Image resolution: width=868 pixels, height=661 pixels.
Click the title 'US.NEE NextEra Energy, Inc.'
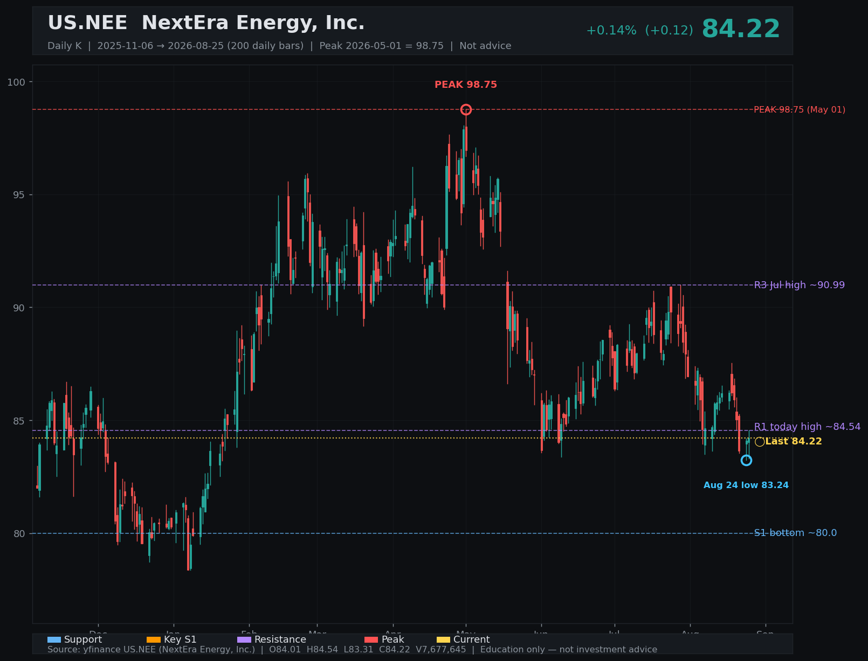(x=206, y=23)
